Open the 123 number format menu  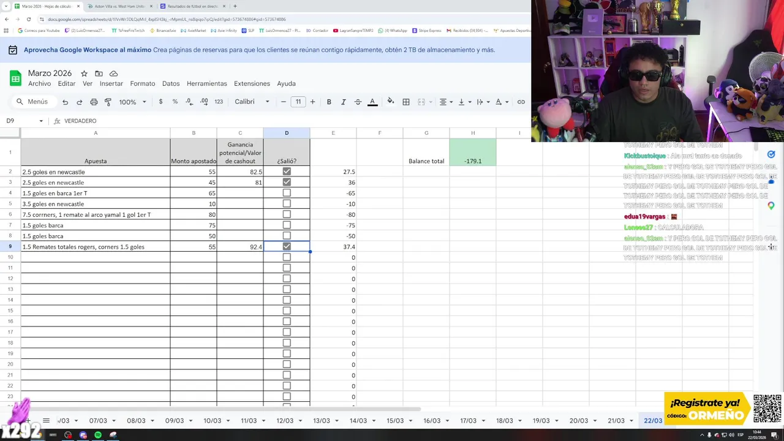(x=219, y=102)
